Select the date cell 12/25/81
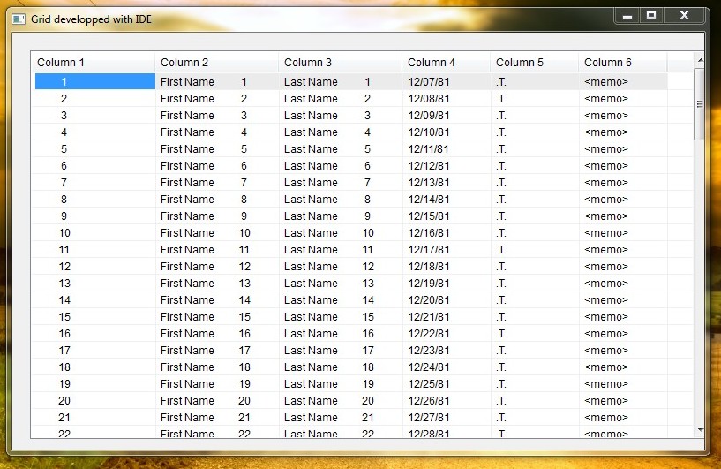Viewport: 721px width, 469px height. (x=429, y=384)
